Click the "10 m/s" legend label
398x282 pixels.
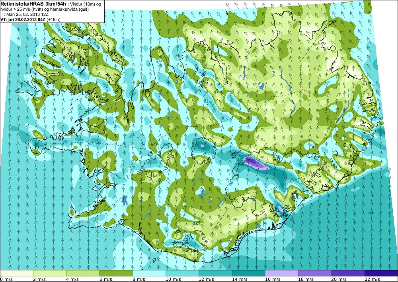[174, 279]
